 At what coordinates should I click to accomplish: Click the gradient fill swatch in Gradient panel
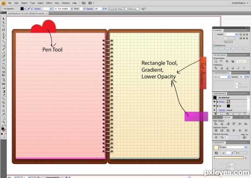216,148
